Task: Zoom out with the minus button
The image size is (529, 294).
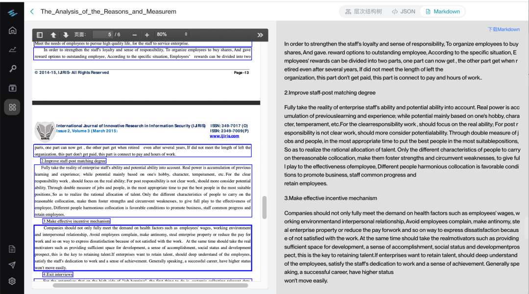Action: (135, 35)
